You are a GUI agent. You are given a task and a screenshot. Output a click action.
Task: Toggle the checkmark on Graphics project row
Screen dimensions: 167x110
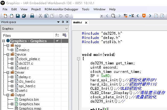click(x=57, y=41)
